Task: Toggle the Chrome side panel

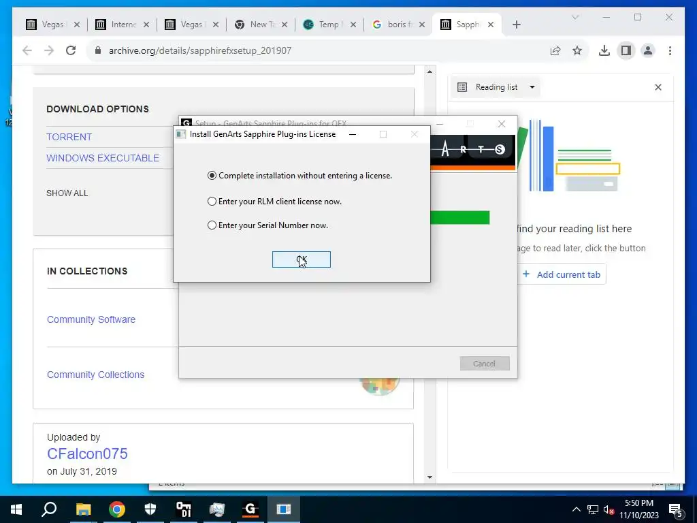Action: pos(626,50)
